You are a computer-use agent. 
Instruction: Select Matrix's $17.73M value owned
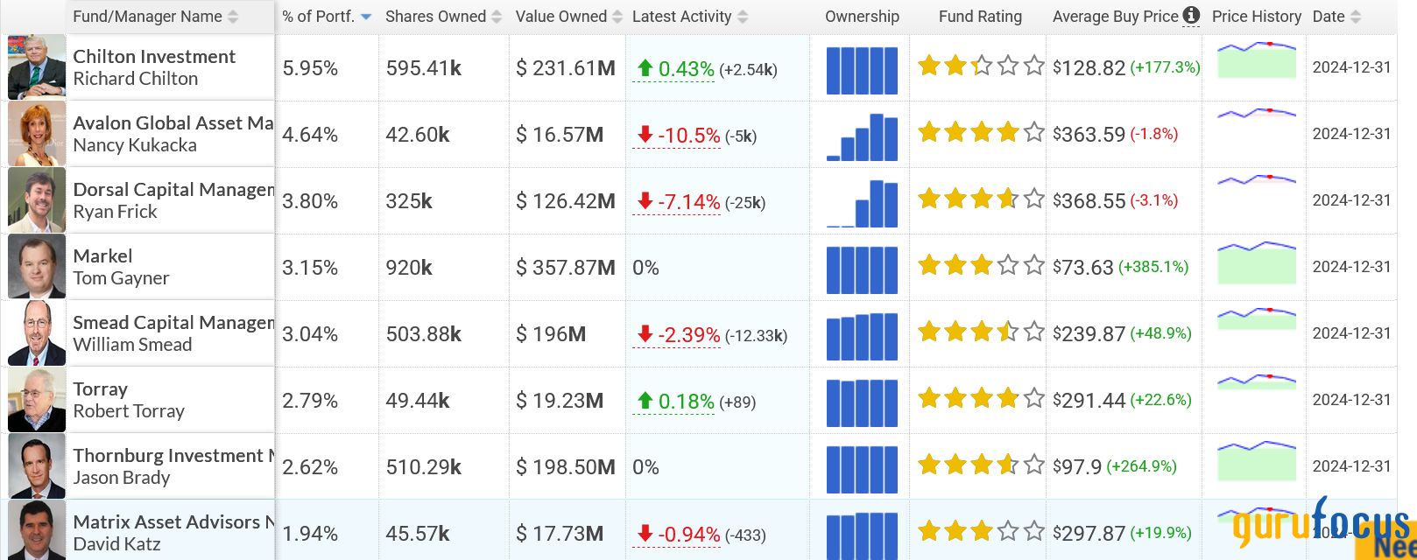pos(560,534)
